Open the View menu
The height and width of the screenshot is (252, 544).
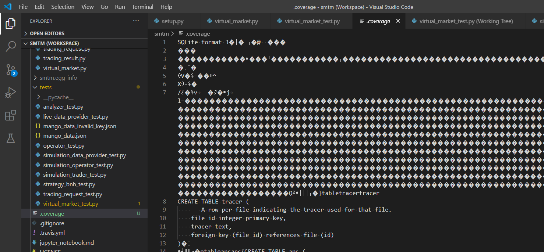88,7
